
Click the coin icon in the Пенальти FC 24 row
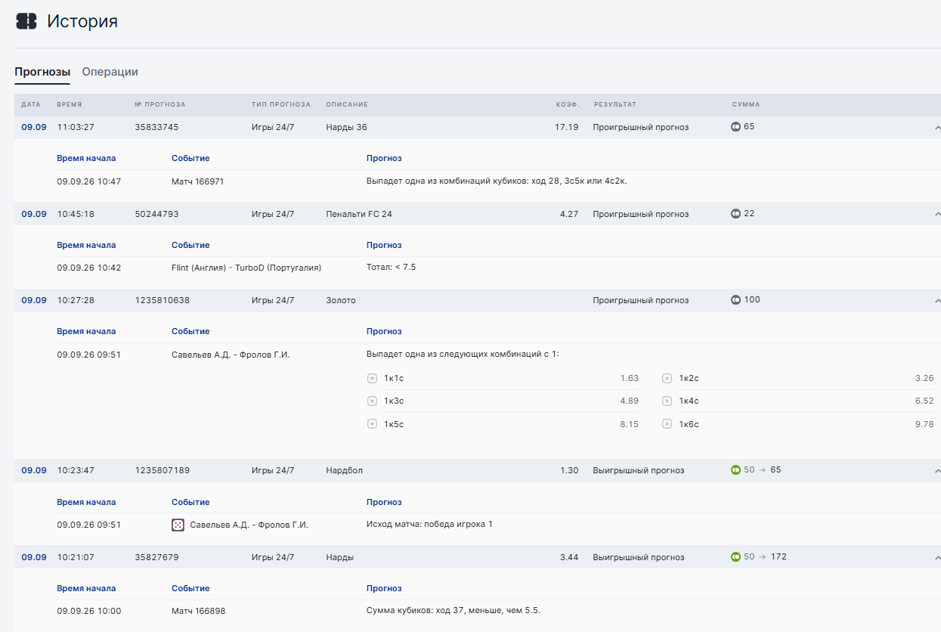[x=735, y=214]
